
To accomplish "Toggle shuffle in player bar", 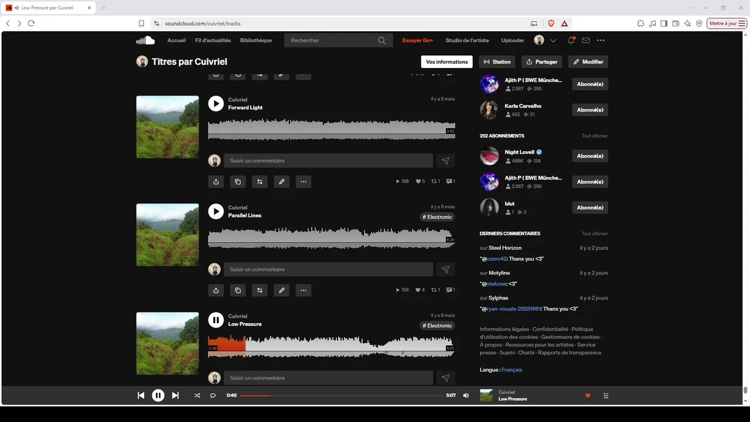I will pos(197,396).
